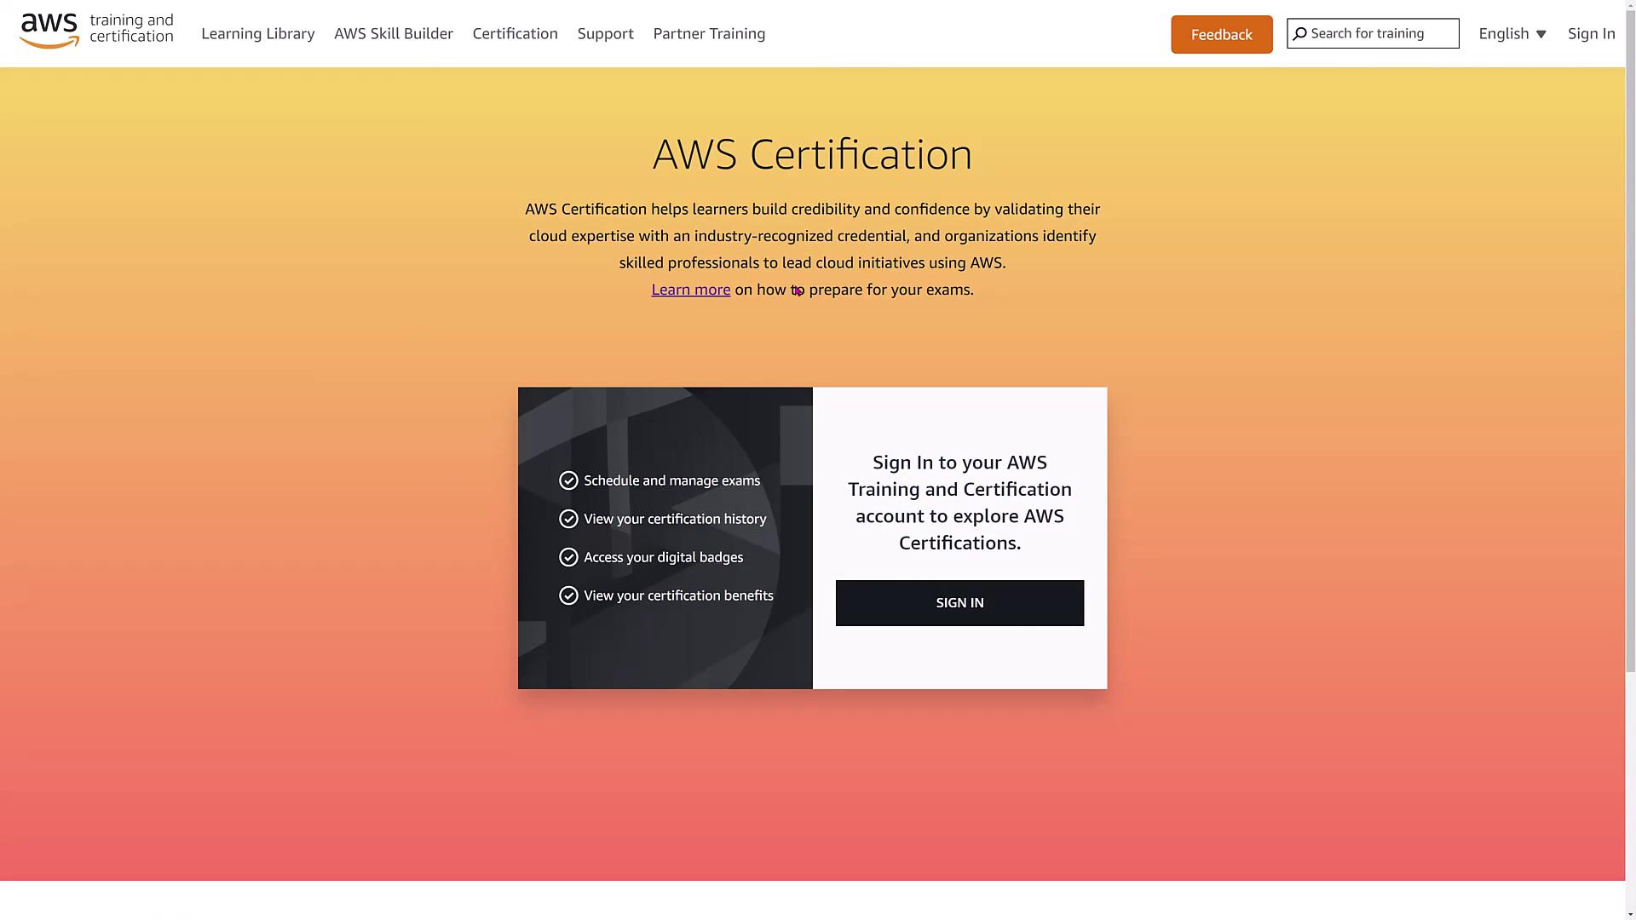Image resolution: width=1636 pixels, height=920 pixels.
Task: Open Partner Training in the navigation
Action: pos(710,33)
